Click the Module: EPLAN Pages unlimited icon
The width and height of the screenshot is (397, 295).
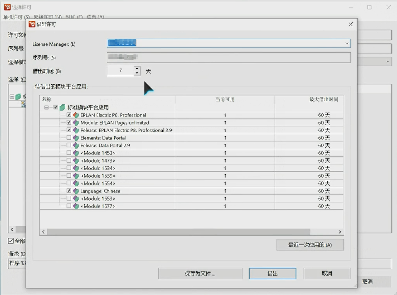pyautogui.click(x=76, y=123)
